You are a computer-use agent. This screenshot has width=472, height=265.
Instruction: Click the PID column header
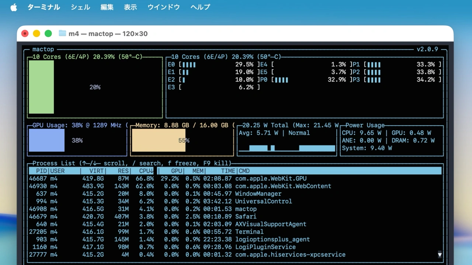coord(41,171)
